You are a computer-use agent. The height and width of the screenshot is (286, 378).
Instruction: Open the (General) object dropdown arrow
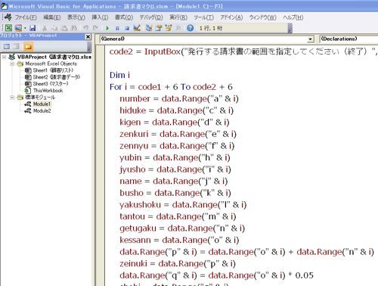pyautogui.click(x=311, y=39)
